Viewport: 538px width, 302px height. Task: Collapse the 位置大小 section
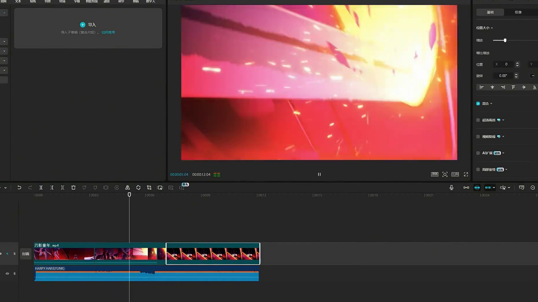tap(492, 28)
